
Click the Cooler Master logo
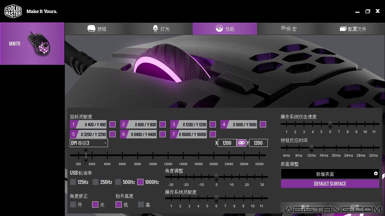pos(13,11)
